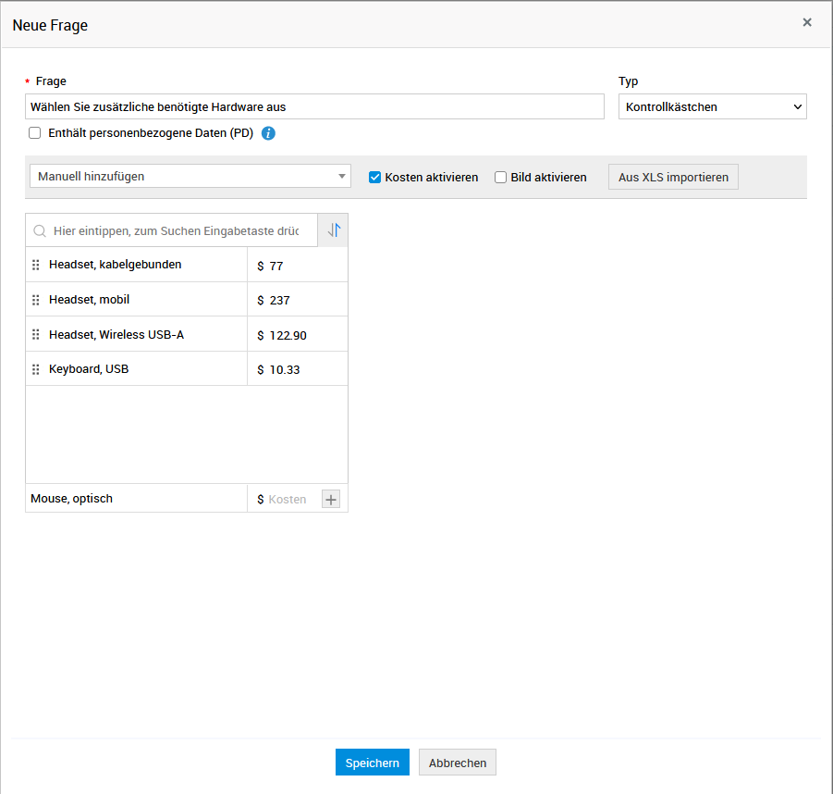Image resolution: width=833 pixels, height=794 pixels.
Task: Select the Headset, kabelgebunden option text
Action: 116,265
